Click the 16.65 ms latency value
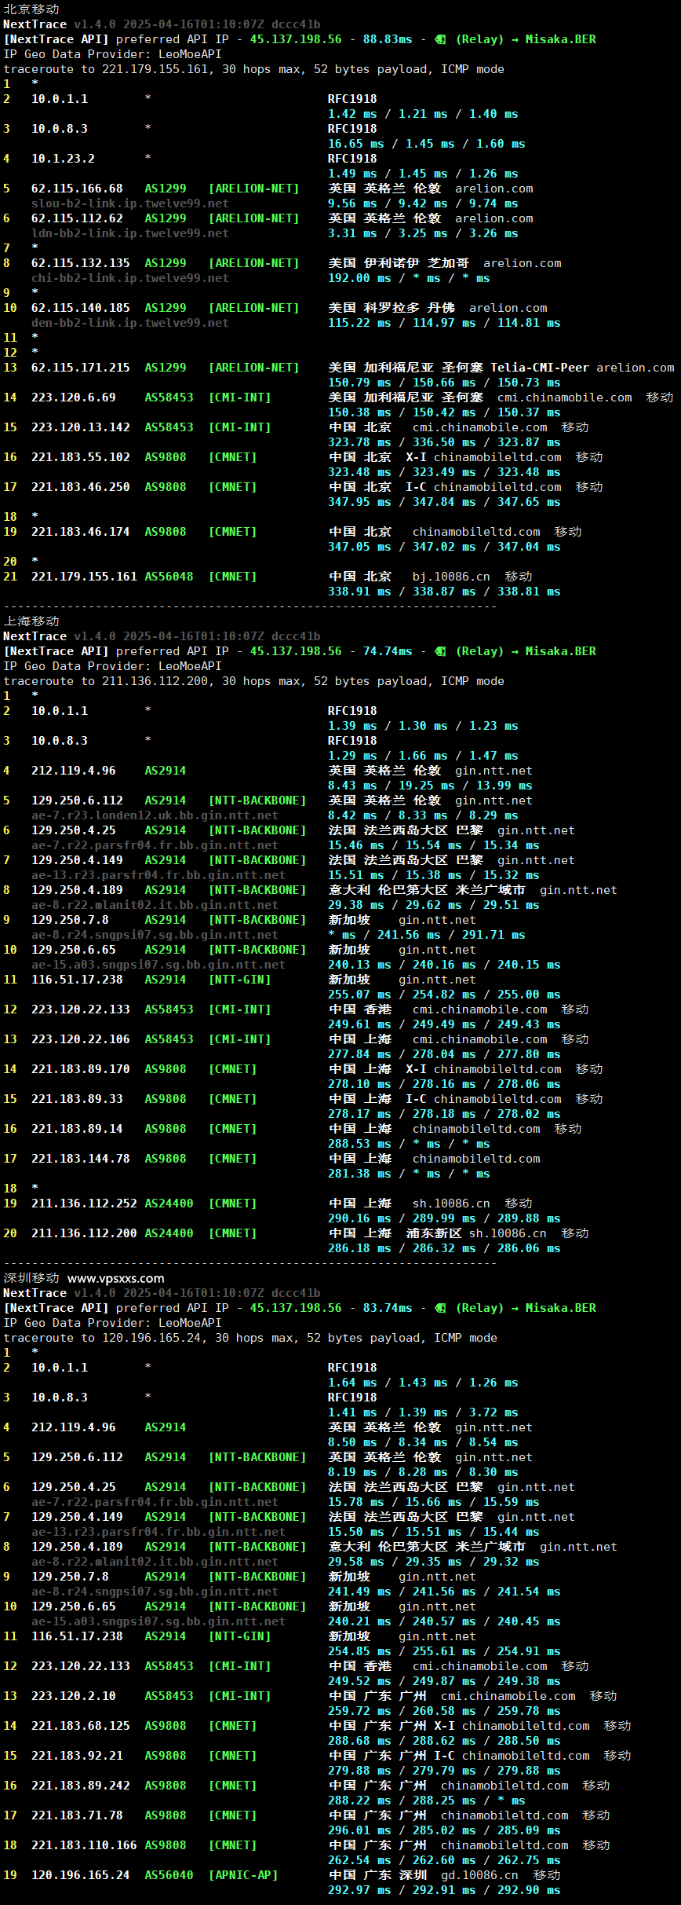Viewport: 681px width, 1905px height. (356, 144)
